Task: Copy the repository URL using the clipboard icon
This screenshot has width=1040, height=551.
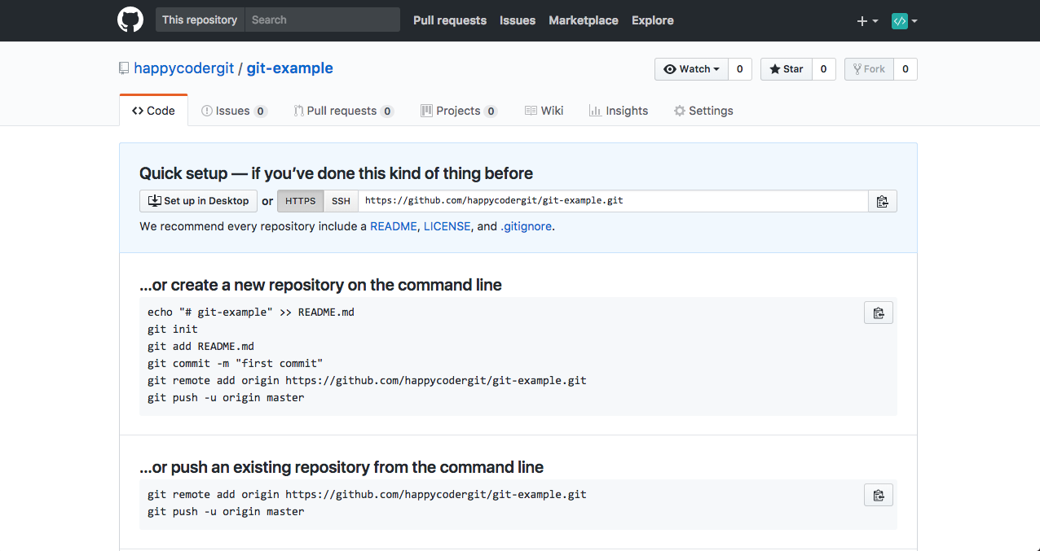Action: tap(883, 200)
